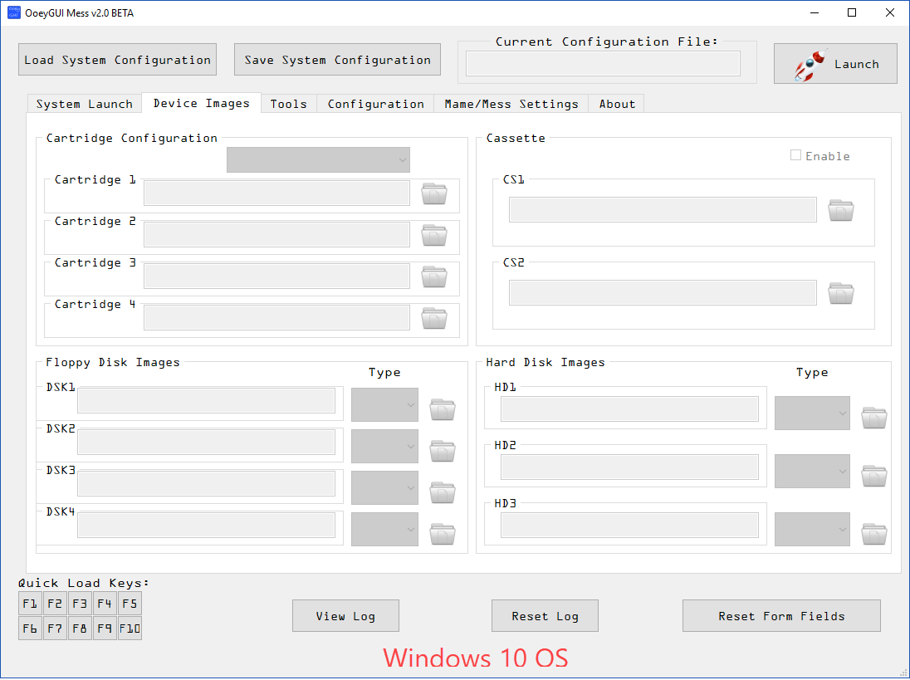Click the Launch rocket button
910x680 pixels.
tap(835, 64)
